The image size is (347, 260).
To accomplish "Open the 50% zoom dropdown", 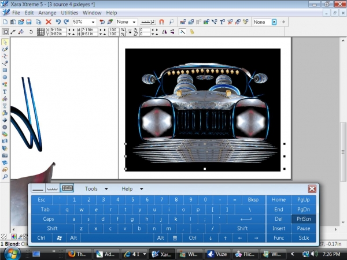I will pos(93,22).
